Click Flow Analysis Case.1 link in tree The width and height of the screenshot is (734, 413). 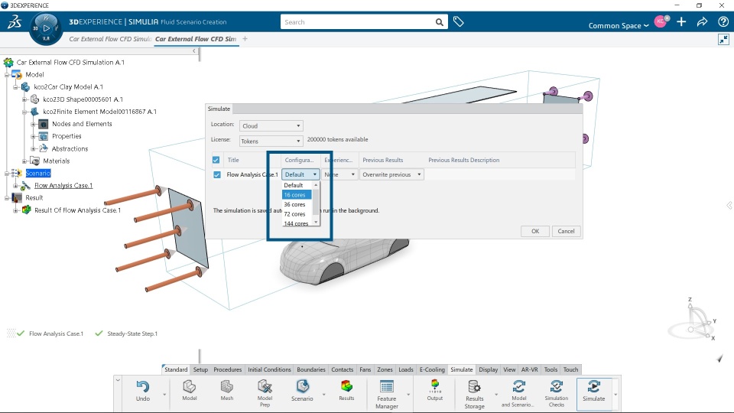click(x=63, y=185)
